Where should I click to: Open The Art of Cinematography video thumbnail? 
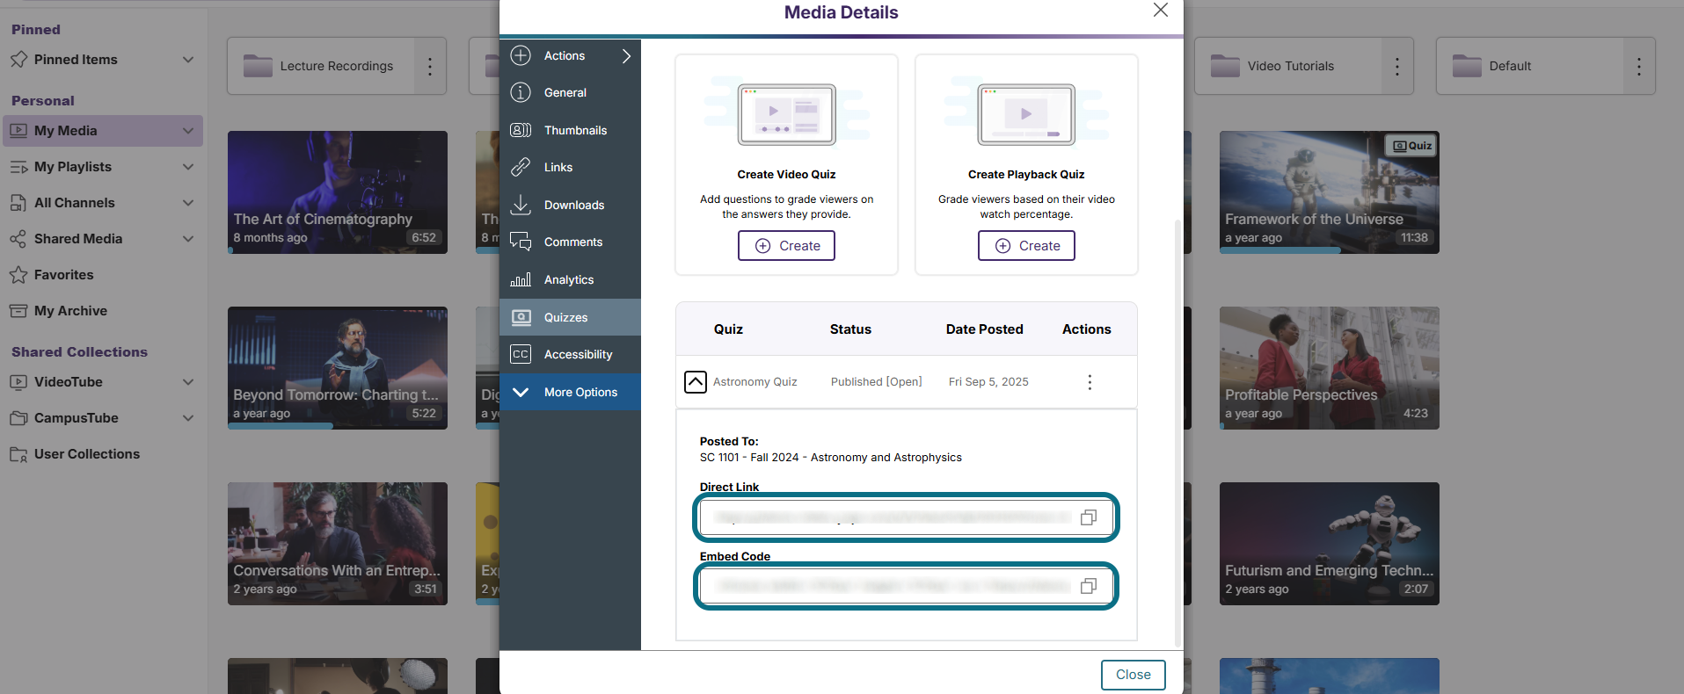tap(338, 192)
